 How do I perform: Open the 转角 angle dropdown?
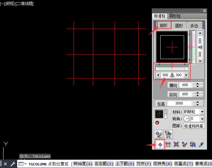point(202,119)
